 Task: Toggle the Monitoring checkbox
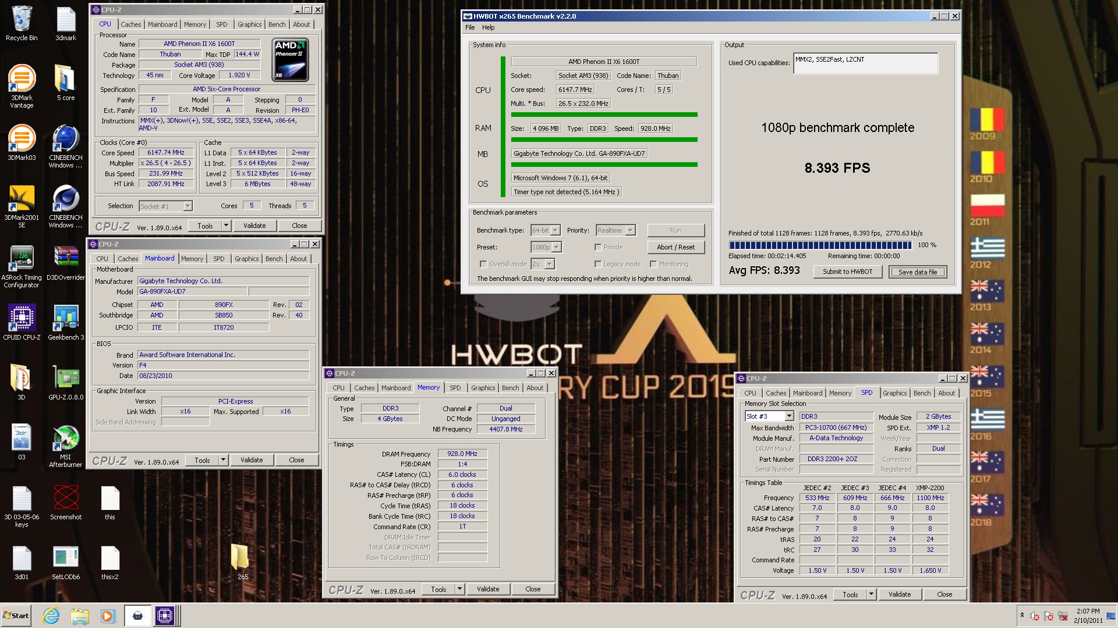pyautogui.click(x=654, y=264)
